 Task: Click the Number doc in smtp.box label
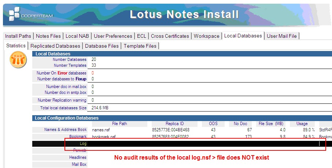point(66,92)
